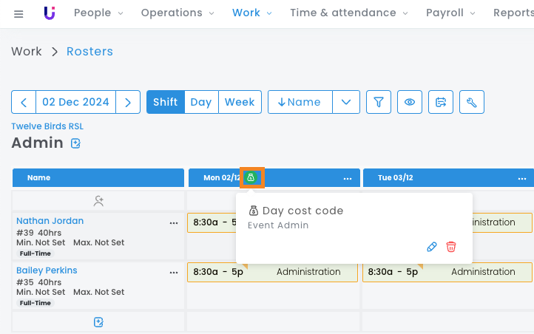Click the add employee icon under Name
This screenshot has width=534, height=334.
[98, 200]
